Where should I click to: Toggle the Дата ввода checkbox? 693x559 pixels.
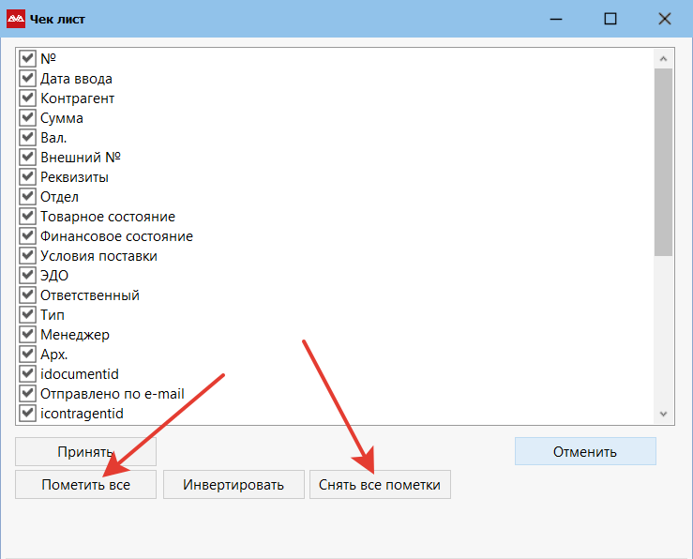(27, 79)
